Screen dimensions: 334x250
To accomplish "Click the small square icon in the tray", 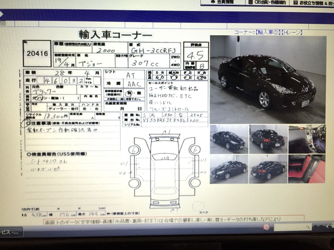I will (x=322, y=226).
